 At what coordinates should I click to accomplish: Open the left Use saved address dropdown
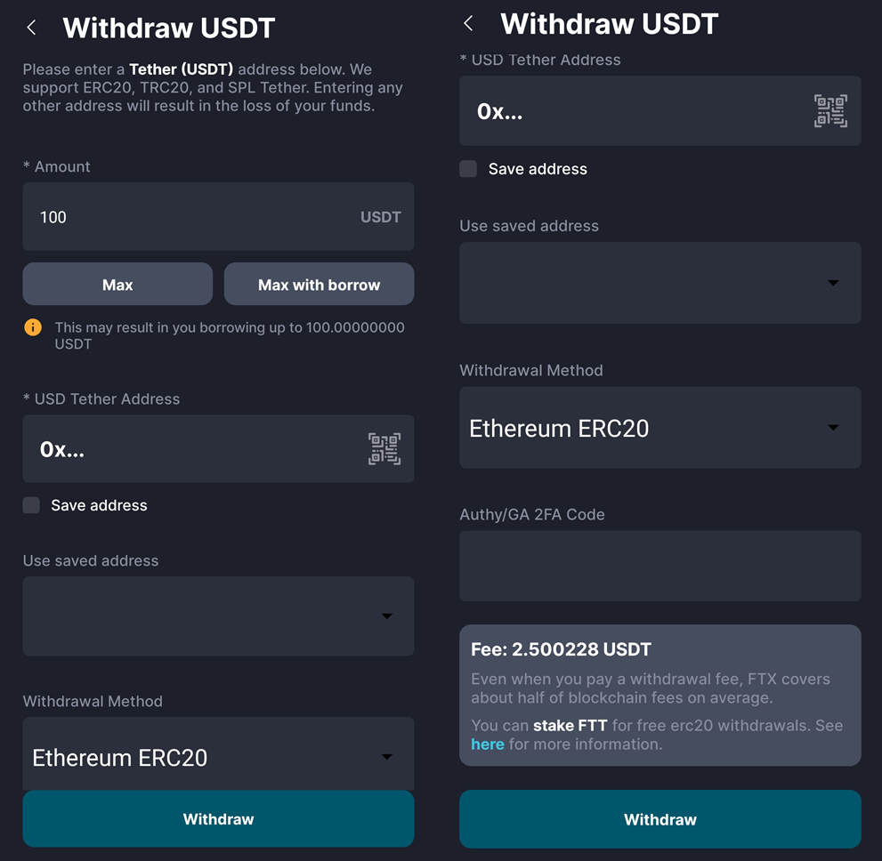(x=218, y=616)
